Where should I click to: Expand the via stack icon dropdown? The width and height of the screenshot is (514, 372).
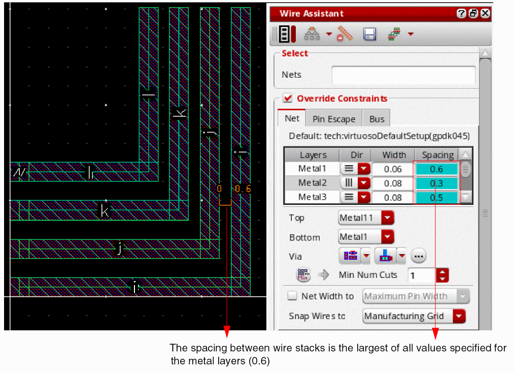[366, 256]
